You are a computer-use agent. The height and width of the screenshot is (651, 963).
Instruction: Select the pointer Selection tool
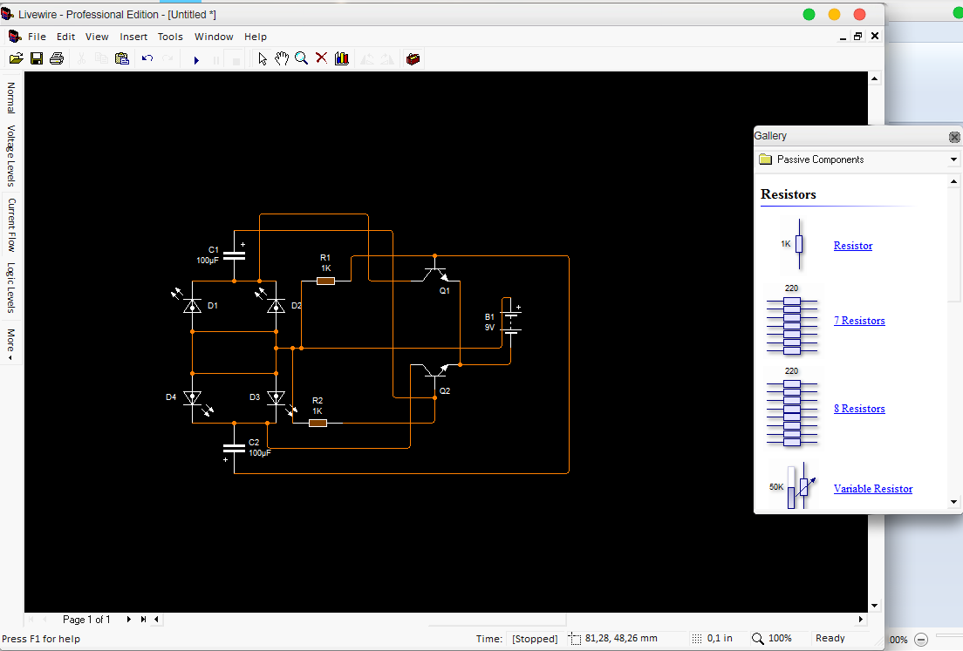click(262, 58)
